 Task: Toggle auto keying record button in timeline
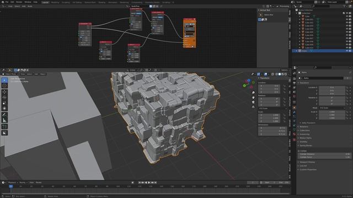(132, 183)
